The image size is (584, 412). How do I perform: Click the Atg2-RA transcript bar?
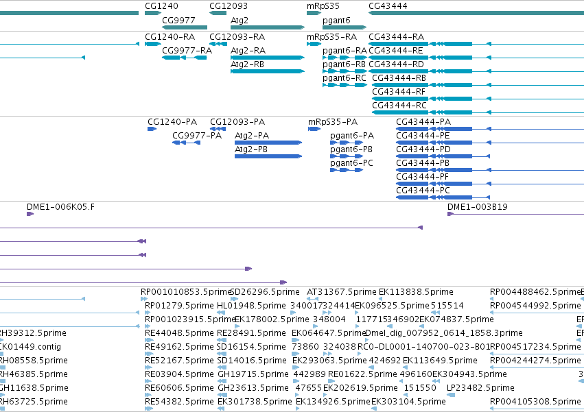pyautogui.click(x=268, y=58)
